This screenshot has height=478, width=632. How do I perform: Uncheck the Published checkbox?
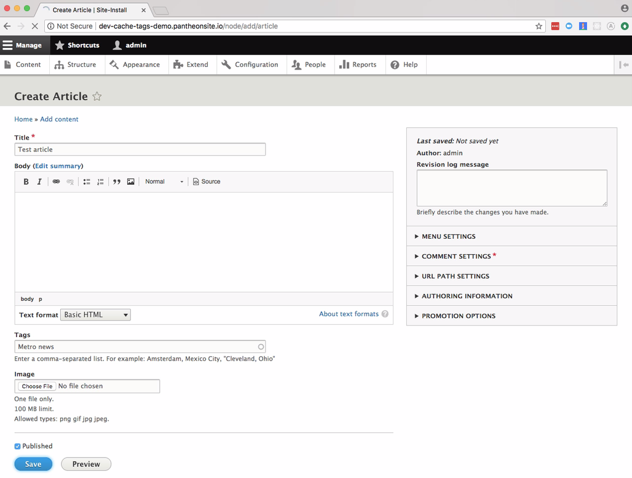click(17, 445)
